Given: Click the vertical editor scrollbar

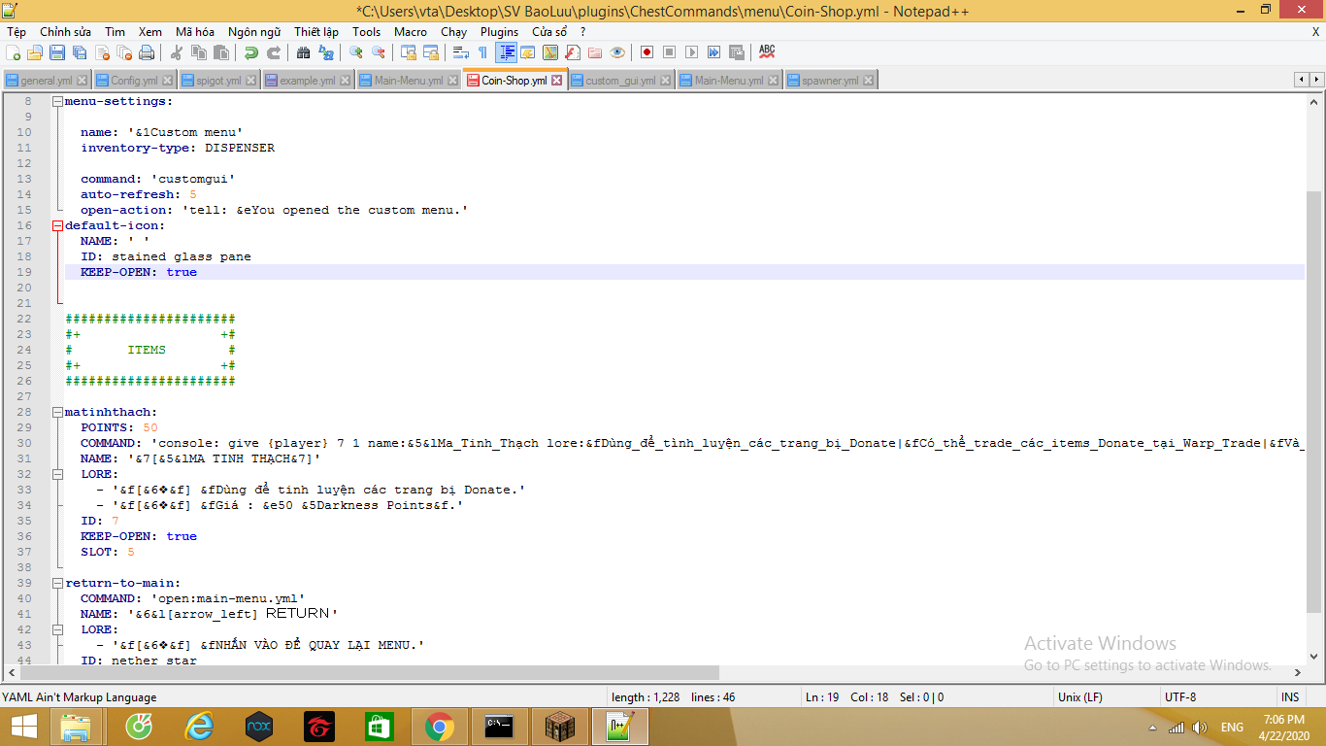Looking at the screenshot, I should pyautogui.click(x=1313, y=403).
